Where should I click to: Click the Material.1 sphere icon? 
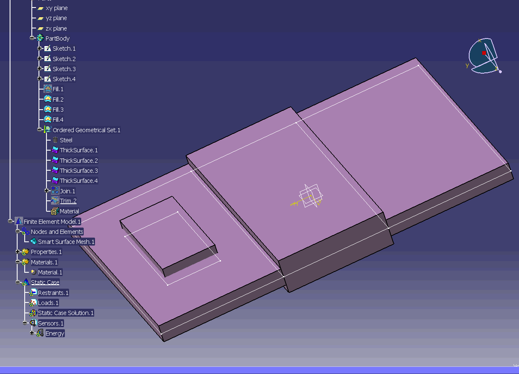[x=33, y=272]
